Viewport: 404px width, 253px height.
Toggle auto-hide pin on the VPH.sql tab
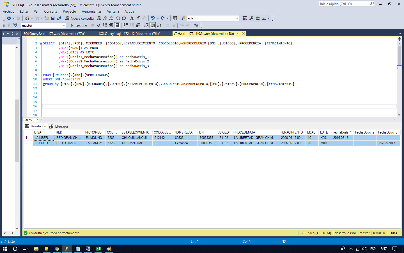click(x=238, y=33)
